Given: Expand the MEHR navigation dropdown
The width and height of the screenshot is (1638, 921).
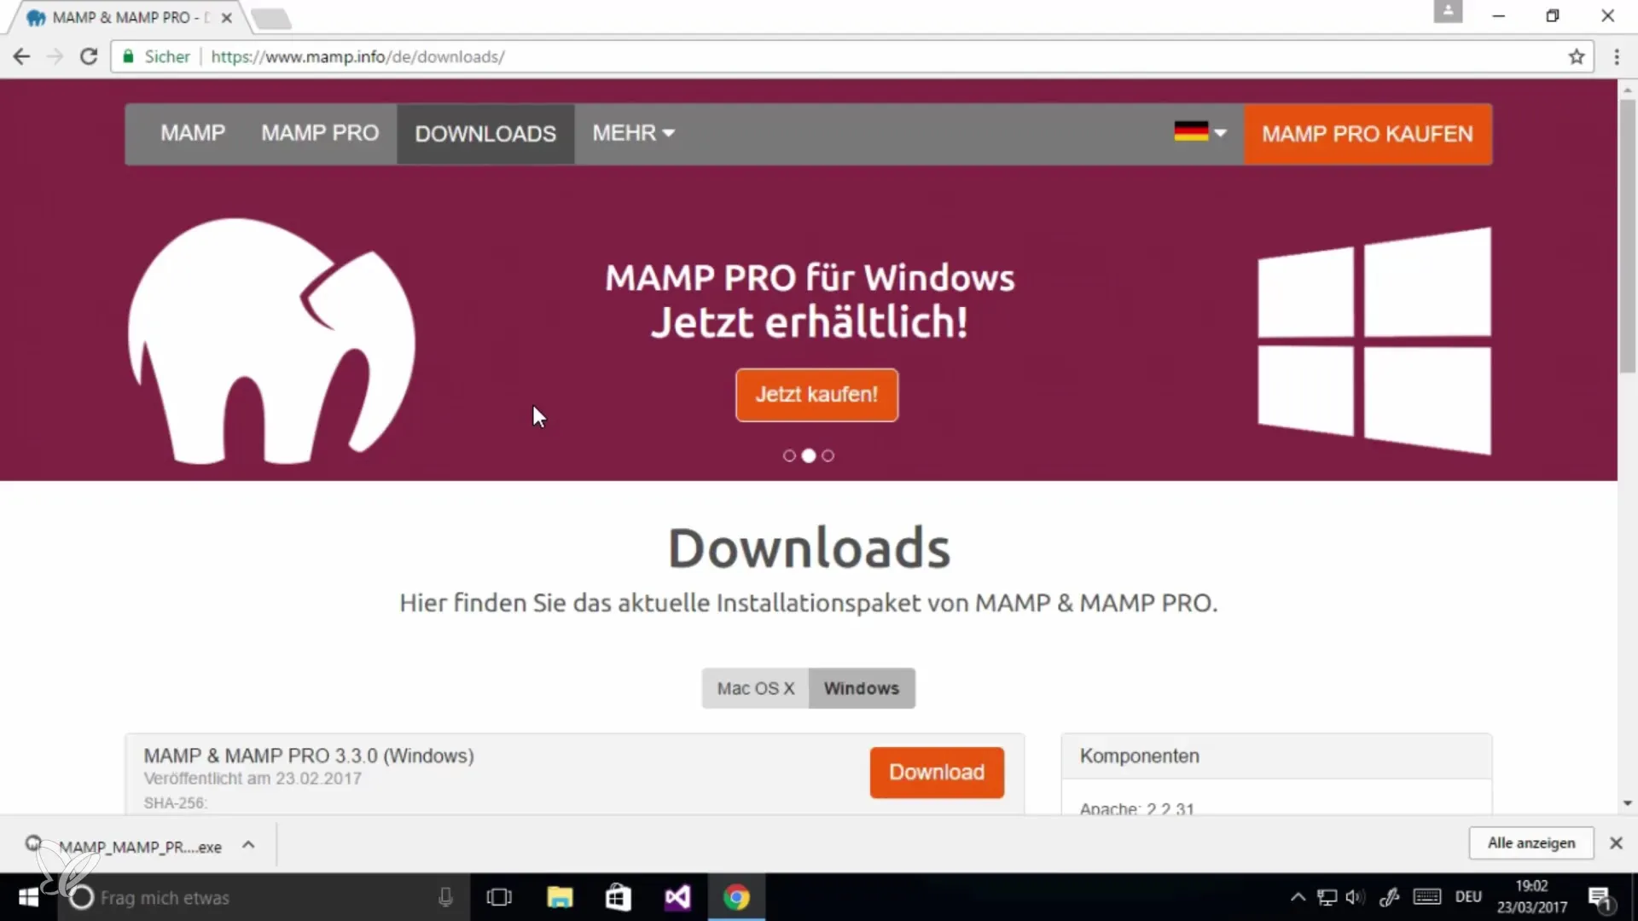Looking at the screenshot, I should pyautogui.click(x=633, y=133).
